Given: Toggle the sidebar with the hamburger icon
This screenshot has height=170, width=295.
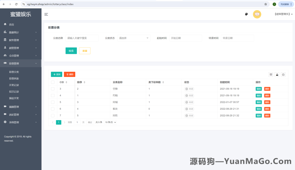Looking at the screenshot, I should pyautogui.click(x=46, y=14).
